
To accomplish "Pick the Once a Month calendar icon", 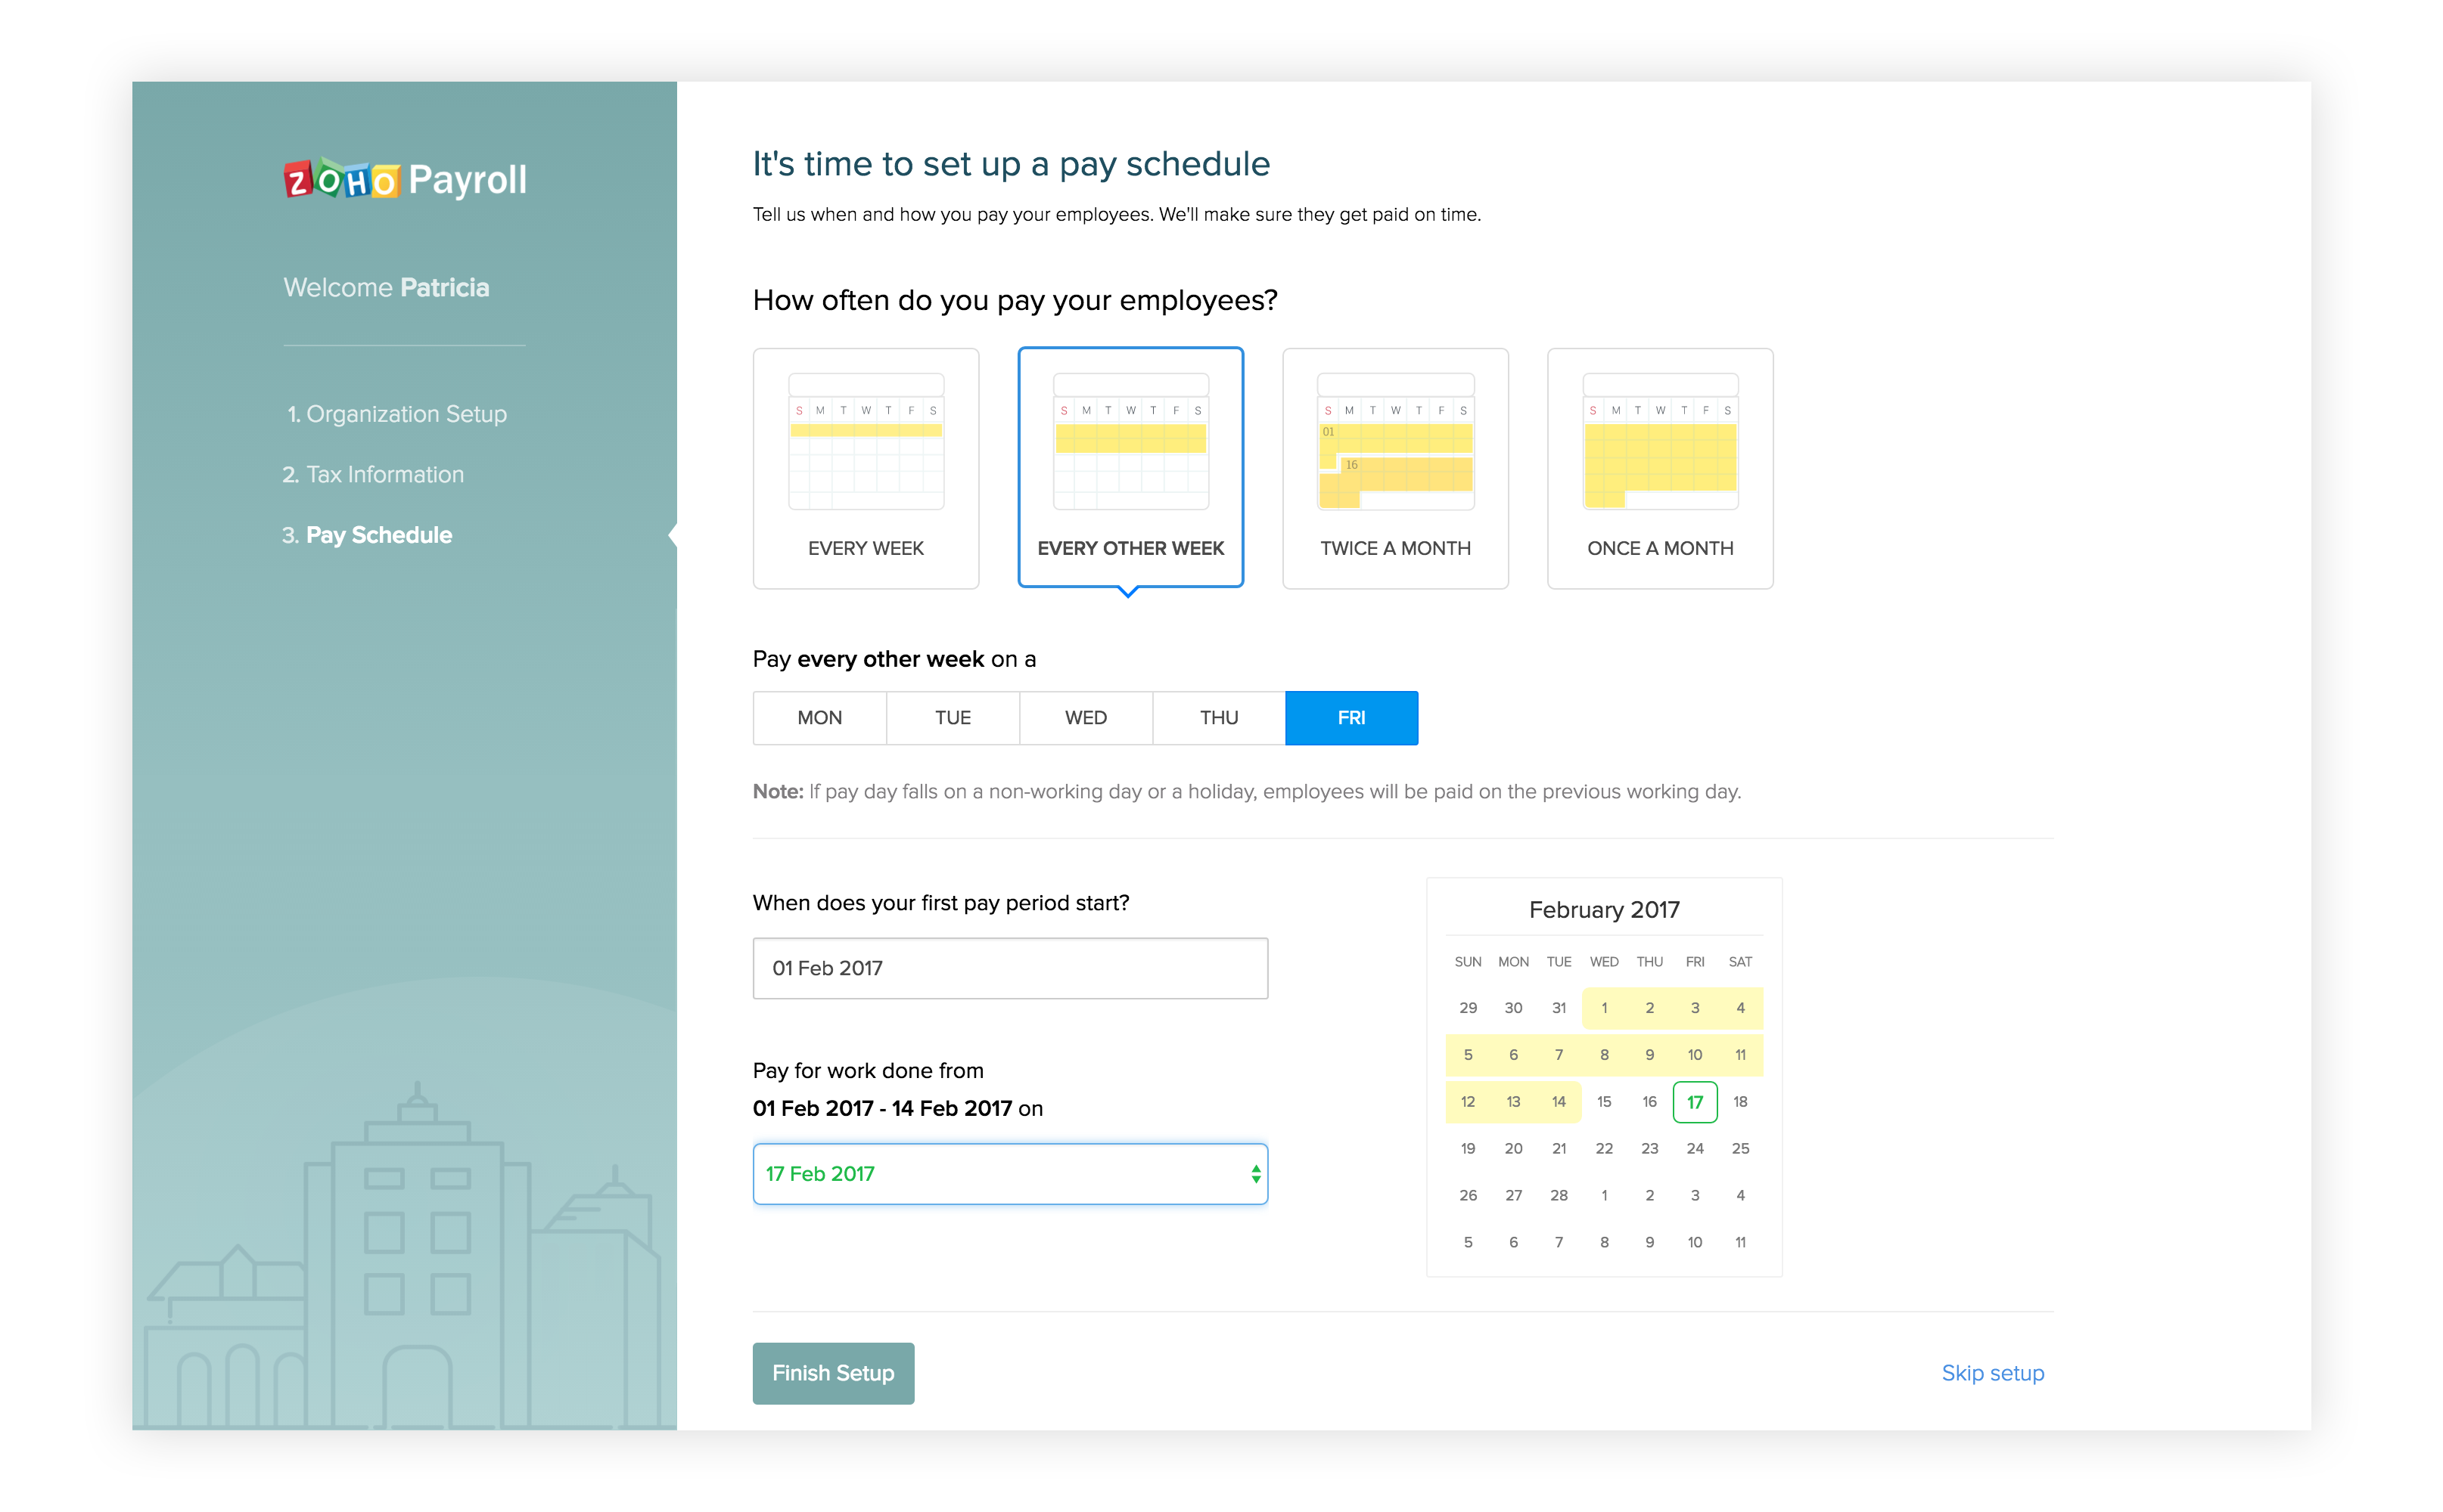I will point(1659,442).
